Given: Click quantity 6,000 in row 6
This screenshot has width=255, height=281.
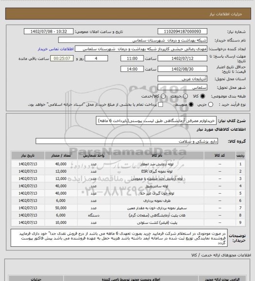Looking at the screenshot, I should point(61,201).
